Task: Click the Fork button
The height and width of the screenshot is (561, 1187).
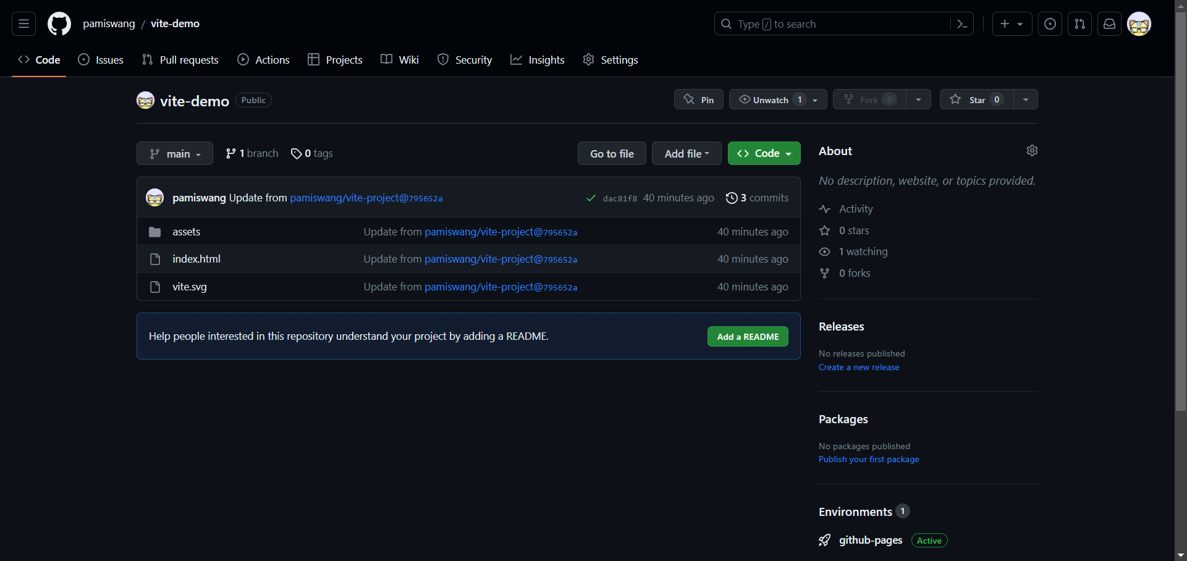Action: point(869,99)
